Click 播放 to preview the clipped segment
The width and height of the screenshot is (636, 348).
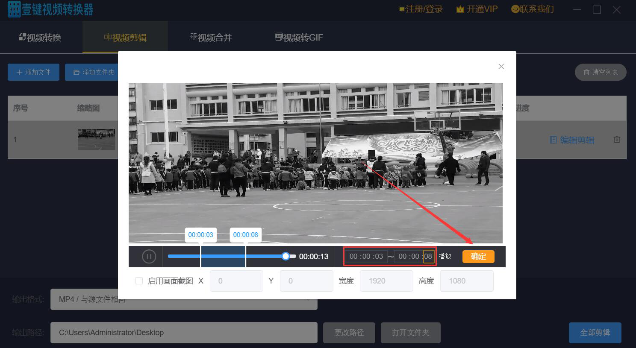coord(445,256)
